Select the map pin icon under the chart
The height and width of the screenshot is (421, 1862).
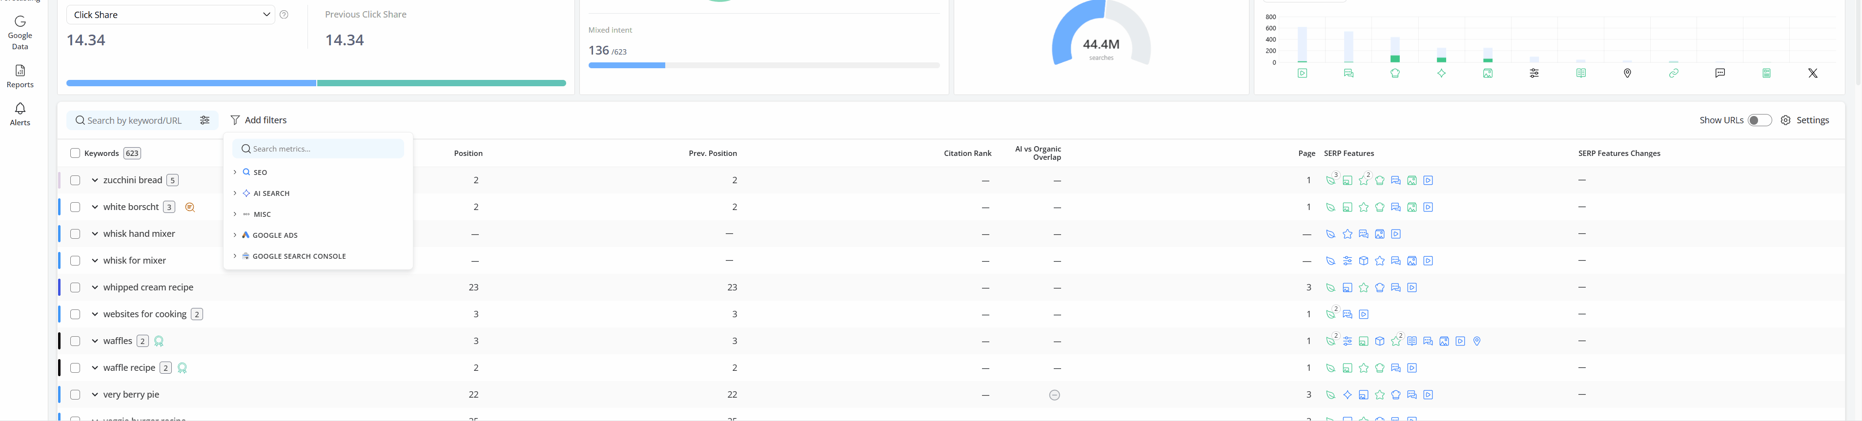point(1627,73)
